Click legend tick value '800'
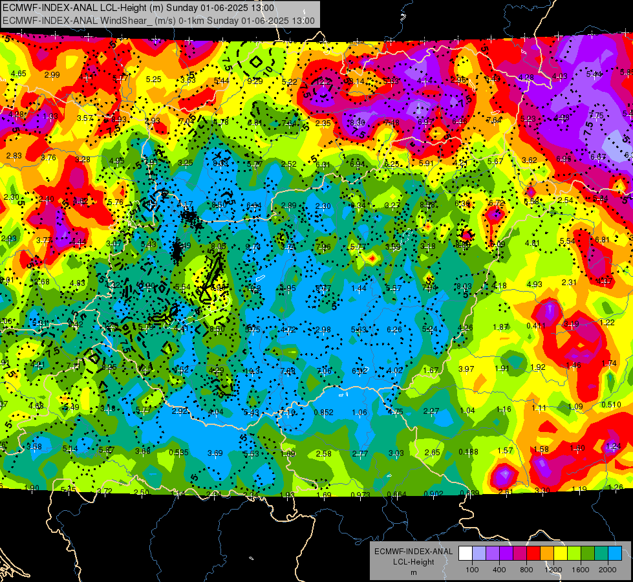The width and height of the screenshot is (633, 582). (x=526, y=570)
